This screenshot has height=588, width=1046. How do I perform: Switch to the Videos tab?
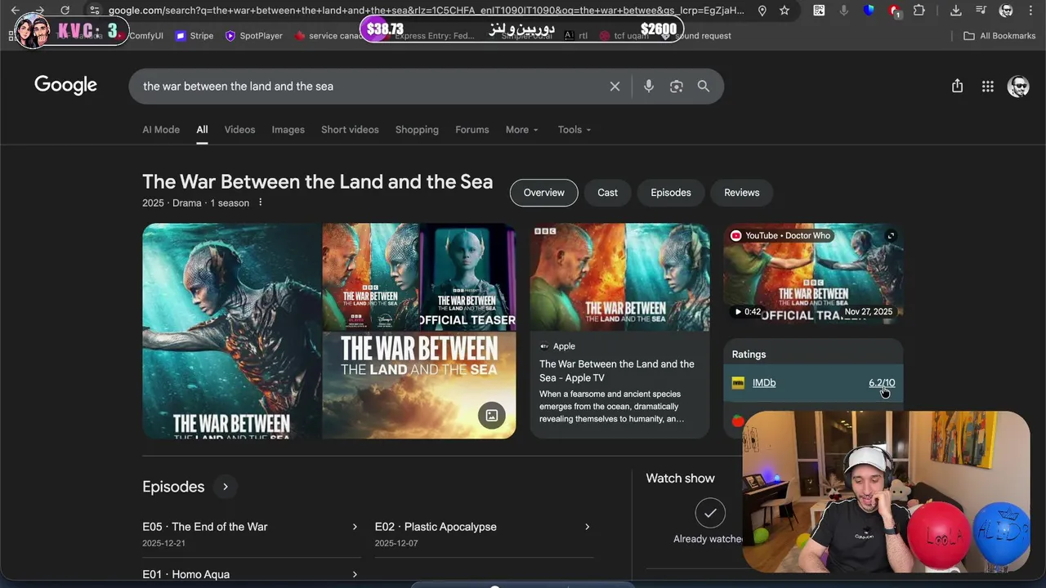click(239, 130)
